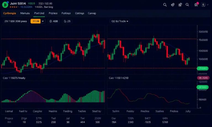Open notifications icon with red badge
The height and width of the screenshot is (127, 212).
pos(196,5)
